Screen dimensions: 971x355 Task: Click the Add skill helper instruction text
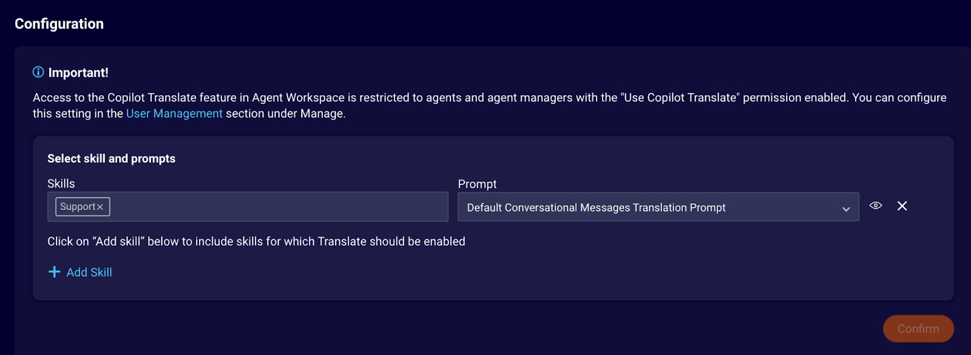[256, 242]
